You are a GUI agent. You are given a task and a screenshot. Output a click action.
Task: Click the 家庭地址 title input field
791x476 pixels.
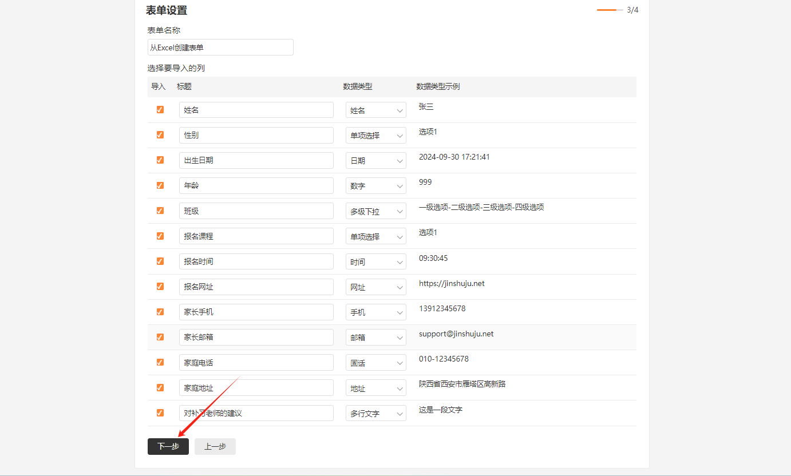point(256,388)
